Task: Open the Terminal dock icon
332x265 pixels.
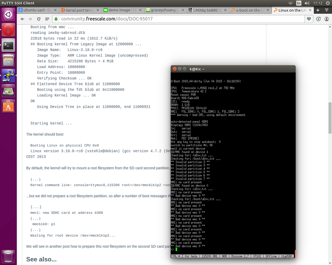Action: click(8, 45)
